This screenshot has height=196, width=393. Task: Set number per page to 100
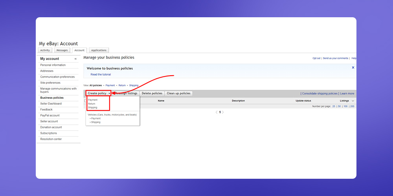345,107
